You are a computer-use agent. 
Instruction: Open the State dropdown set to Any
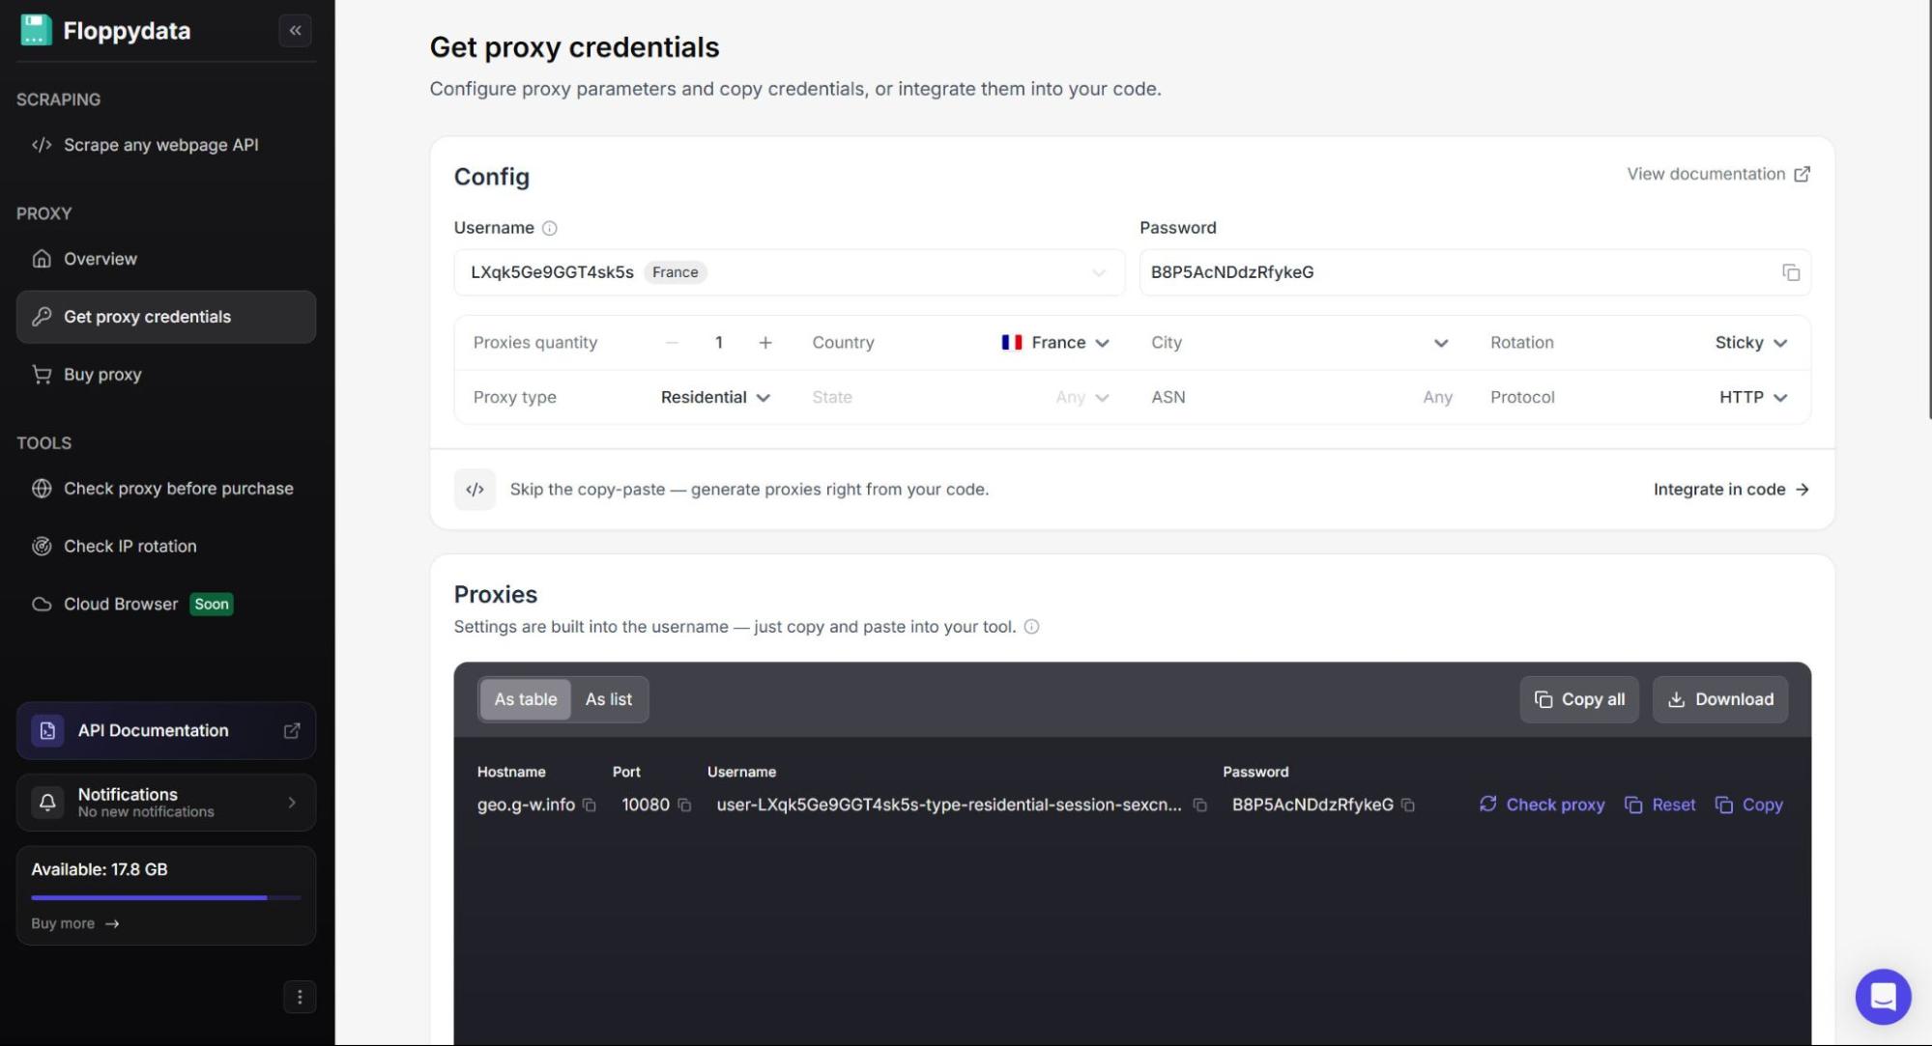coord(1081,397)
